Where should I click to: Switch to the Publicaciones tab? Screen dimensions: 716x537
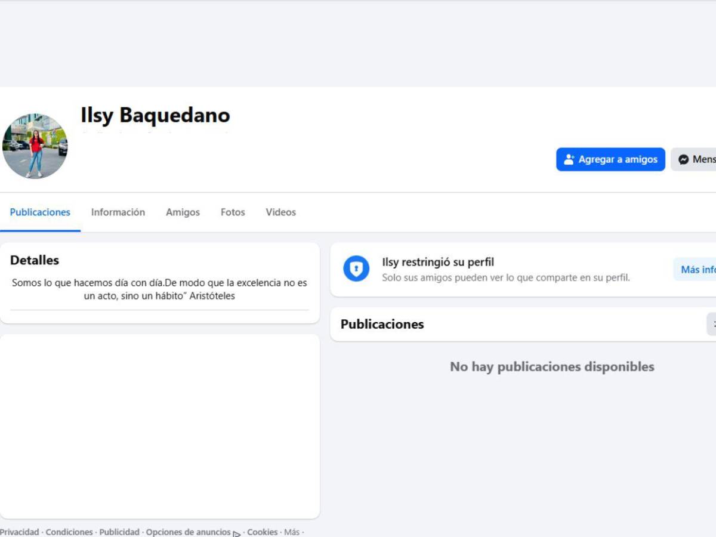[40, 212]
